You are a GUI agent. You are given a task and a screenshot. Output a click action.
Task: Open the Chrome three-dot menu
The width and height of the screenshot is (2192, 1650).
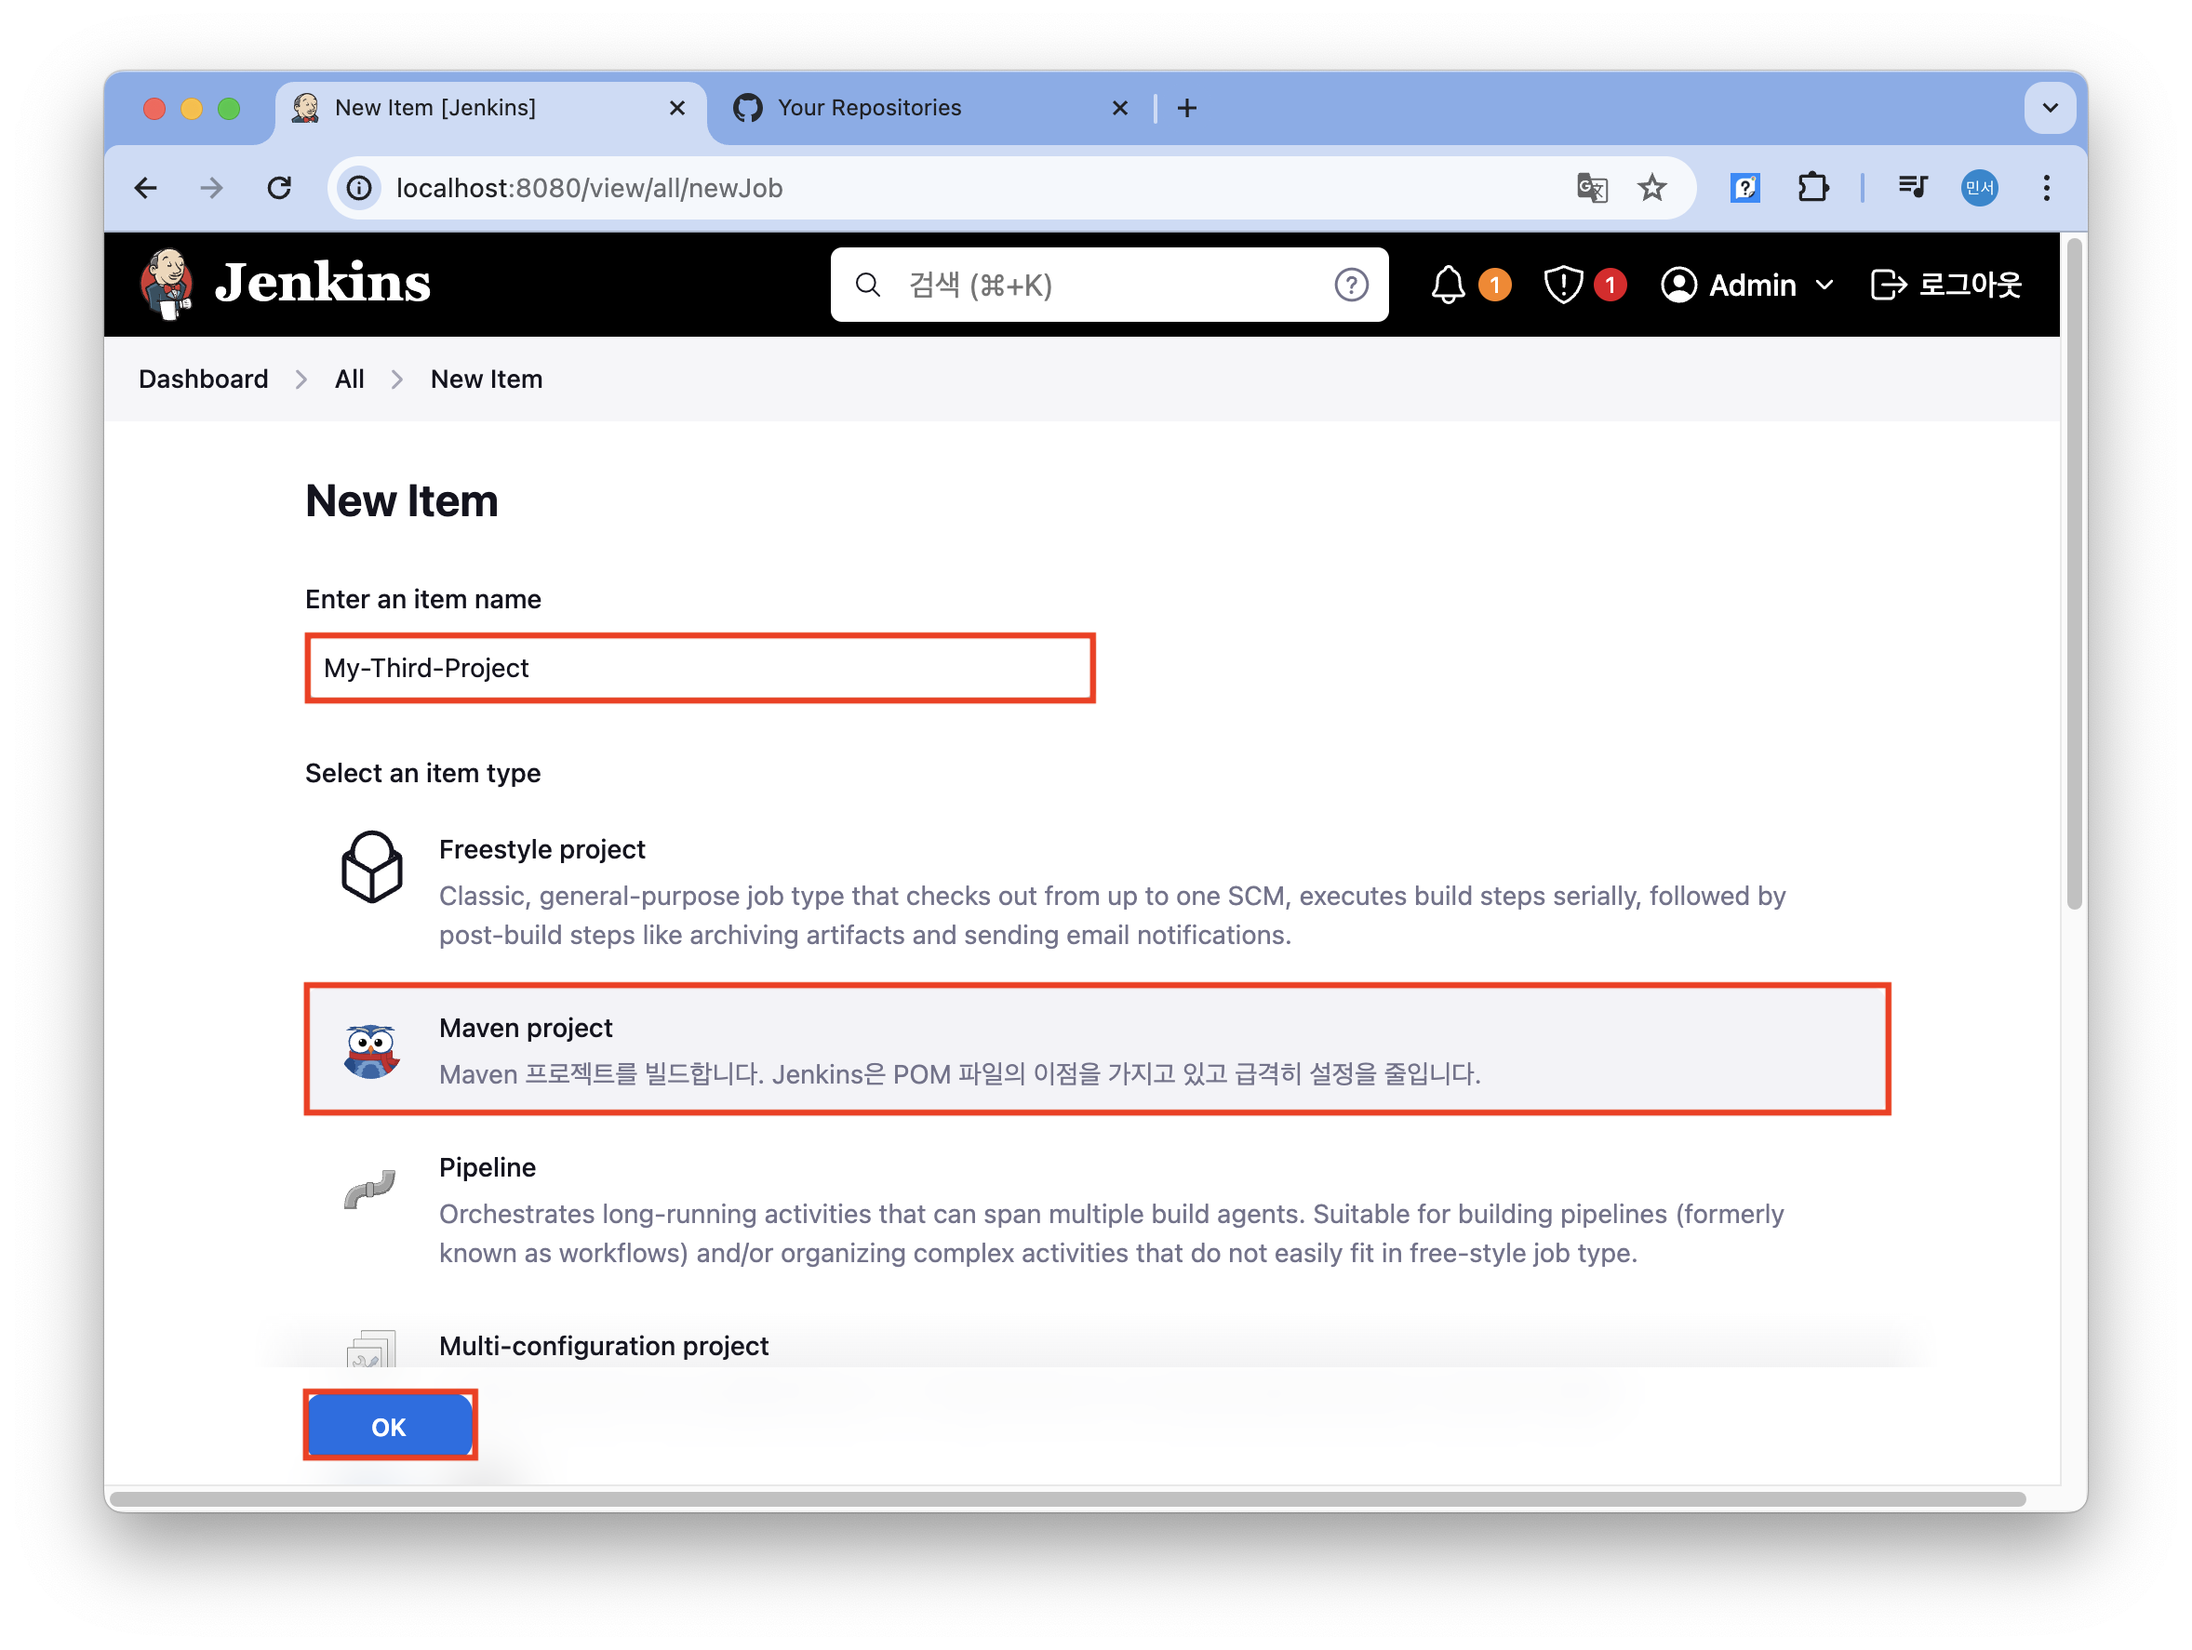click(x=2045, y=188)
